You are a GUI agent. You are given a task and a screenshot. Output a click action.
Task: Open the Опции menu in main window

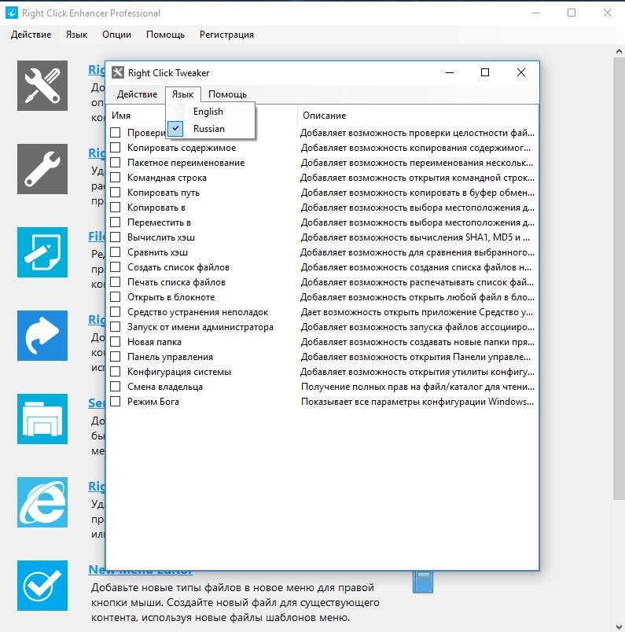click(x=116, y=35)
